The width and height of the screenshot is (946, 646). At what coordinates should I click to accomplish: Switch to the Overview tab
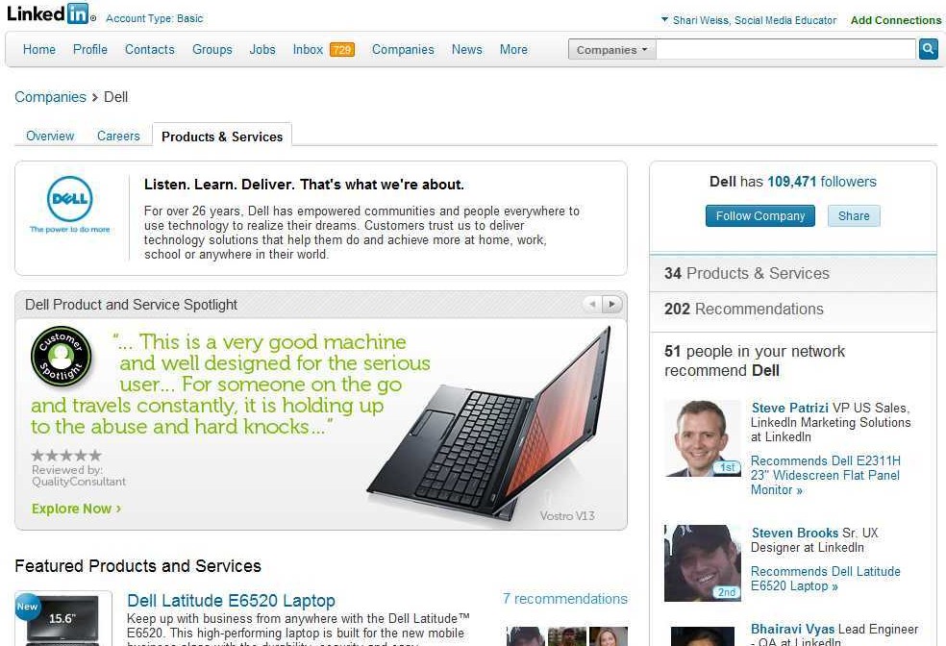pos(50,136)
